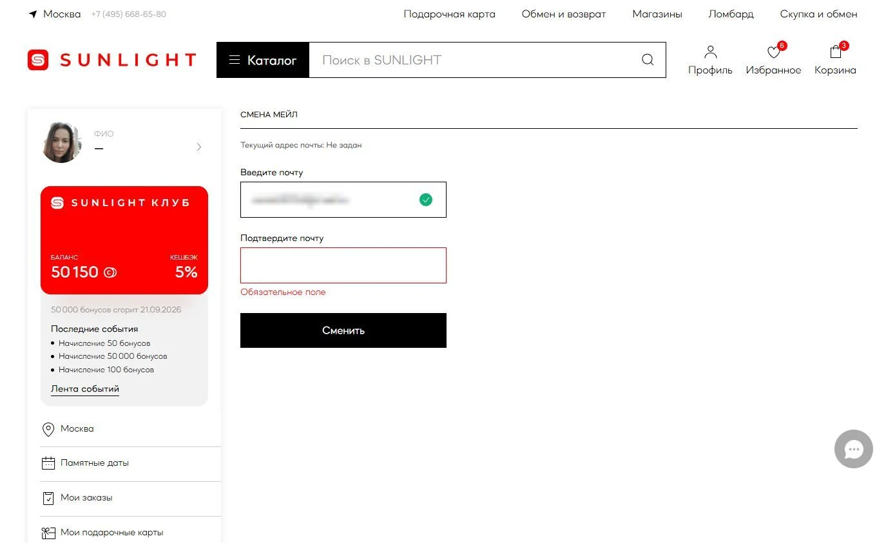Viewport: 886px width, 543px height.
Task: Go to Магазины in top menu
Action: pos(657,14)
